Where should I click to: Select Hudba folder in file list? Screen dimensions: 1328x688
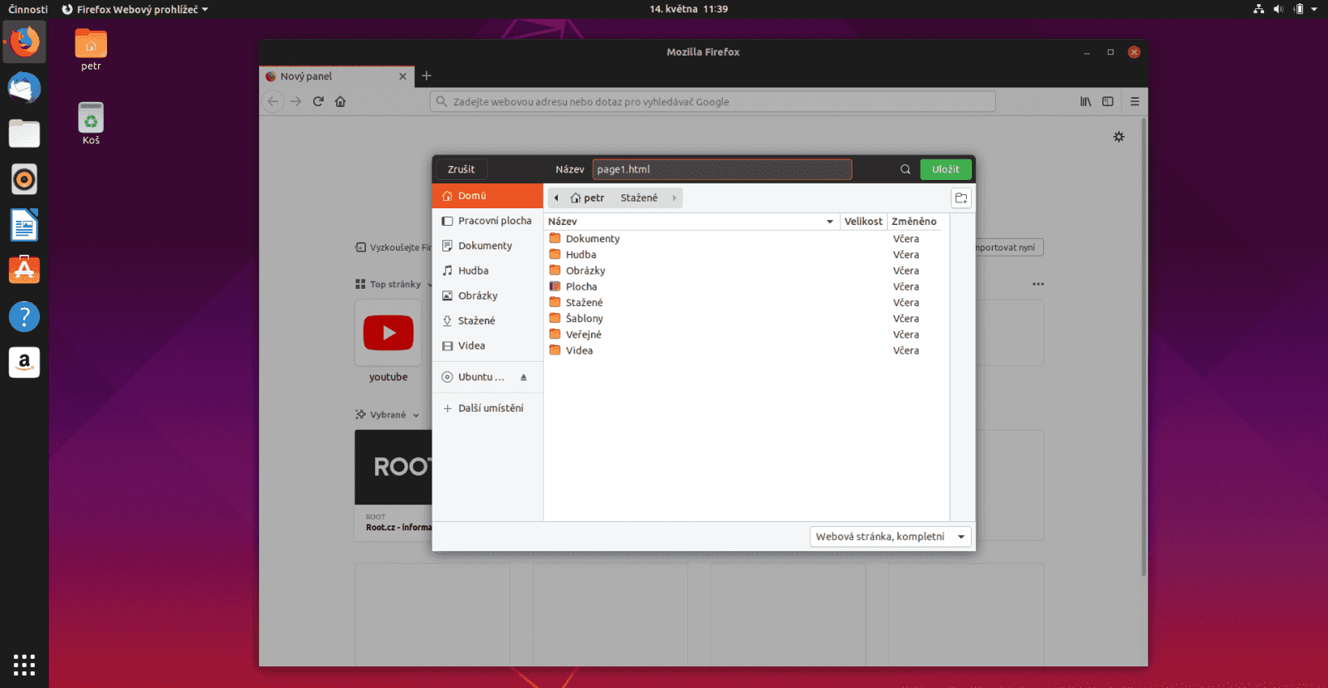pyautogui.click(x=746, y=255)
